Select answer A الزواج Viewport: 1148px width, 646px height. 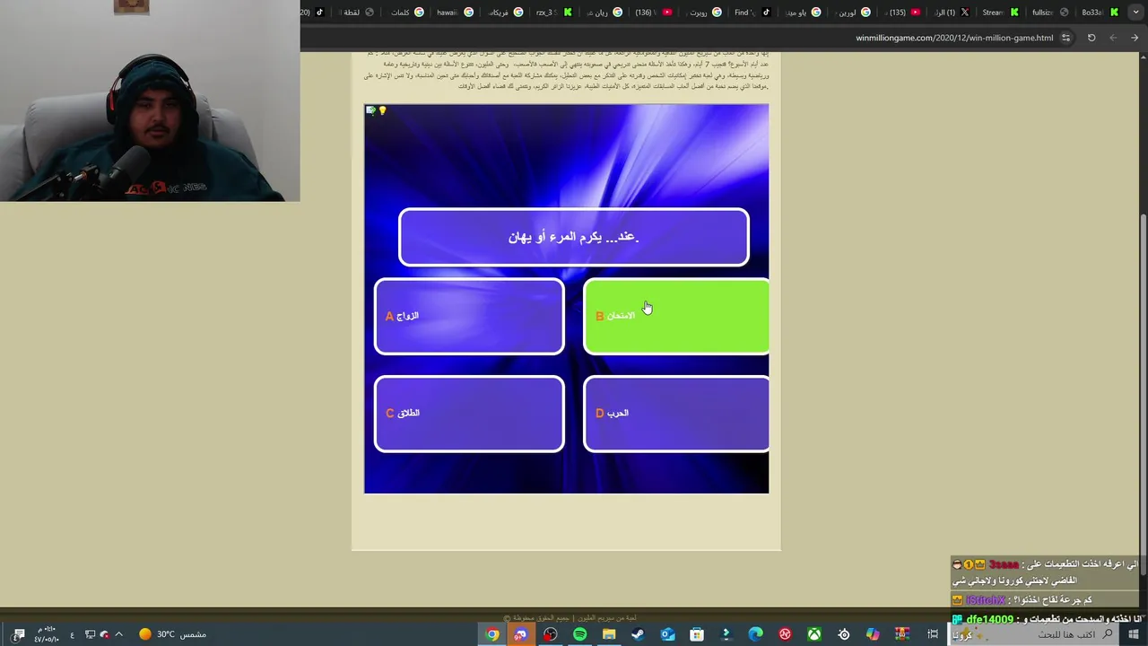469,316
